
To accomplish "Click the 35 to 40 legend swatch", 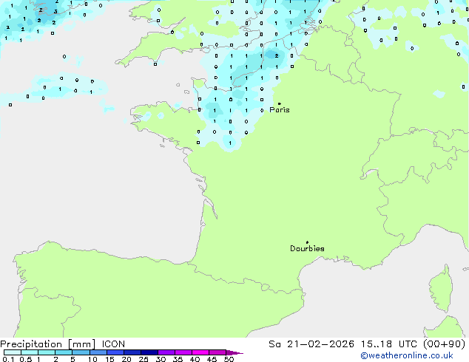I will click(183, 352).
